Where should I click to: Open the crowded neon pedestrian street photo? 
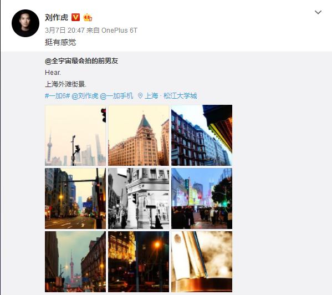pos(202,199)
